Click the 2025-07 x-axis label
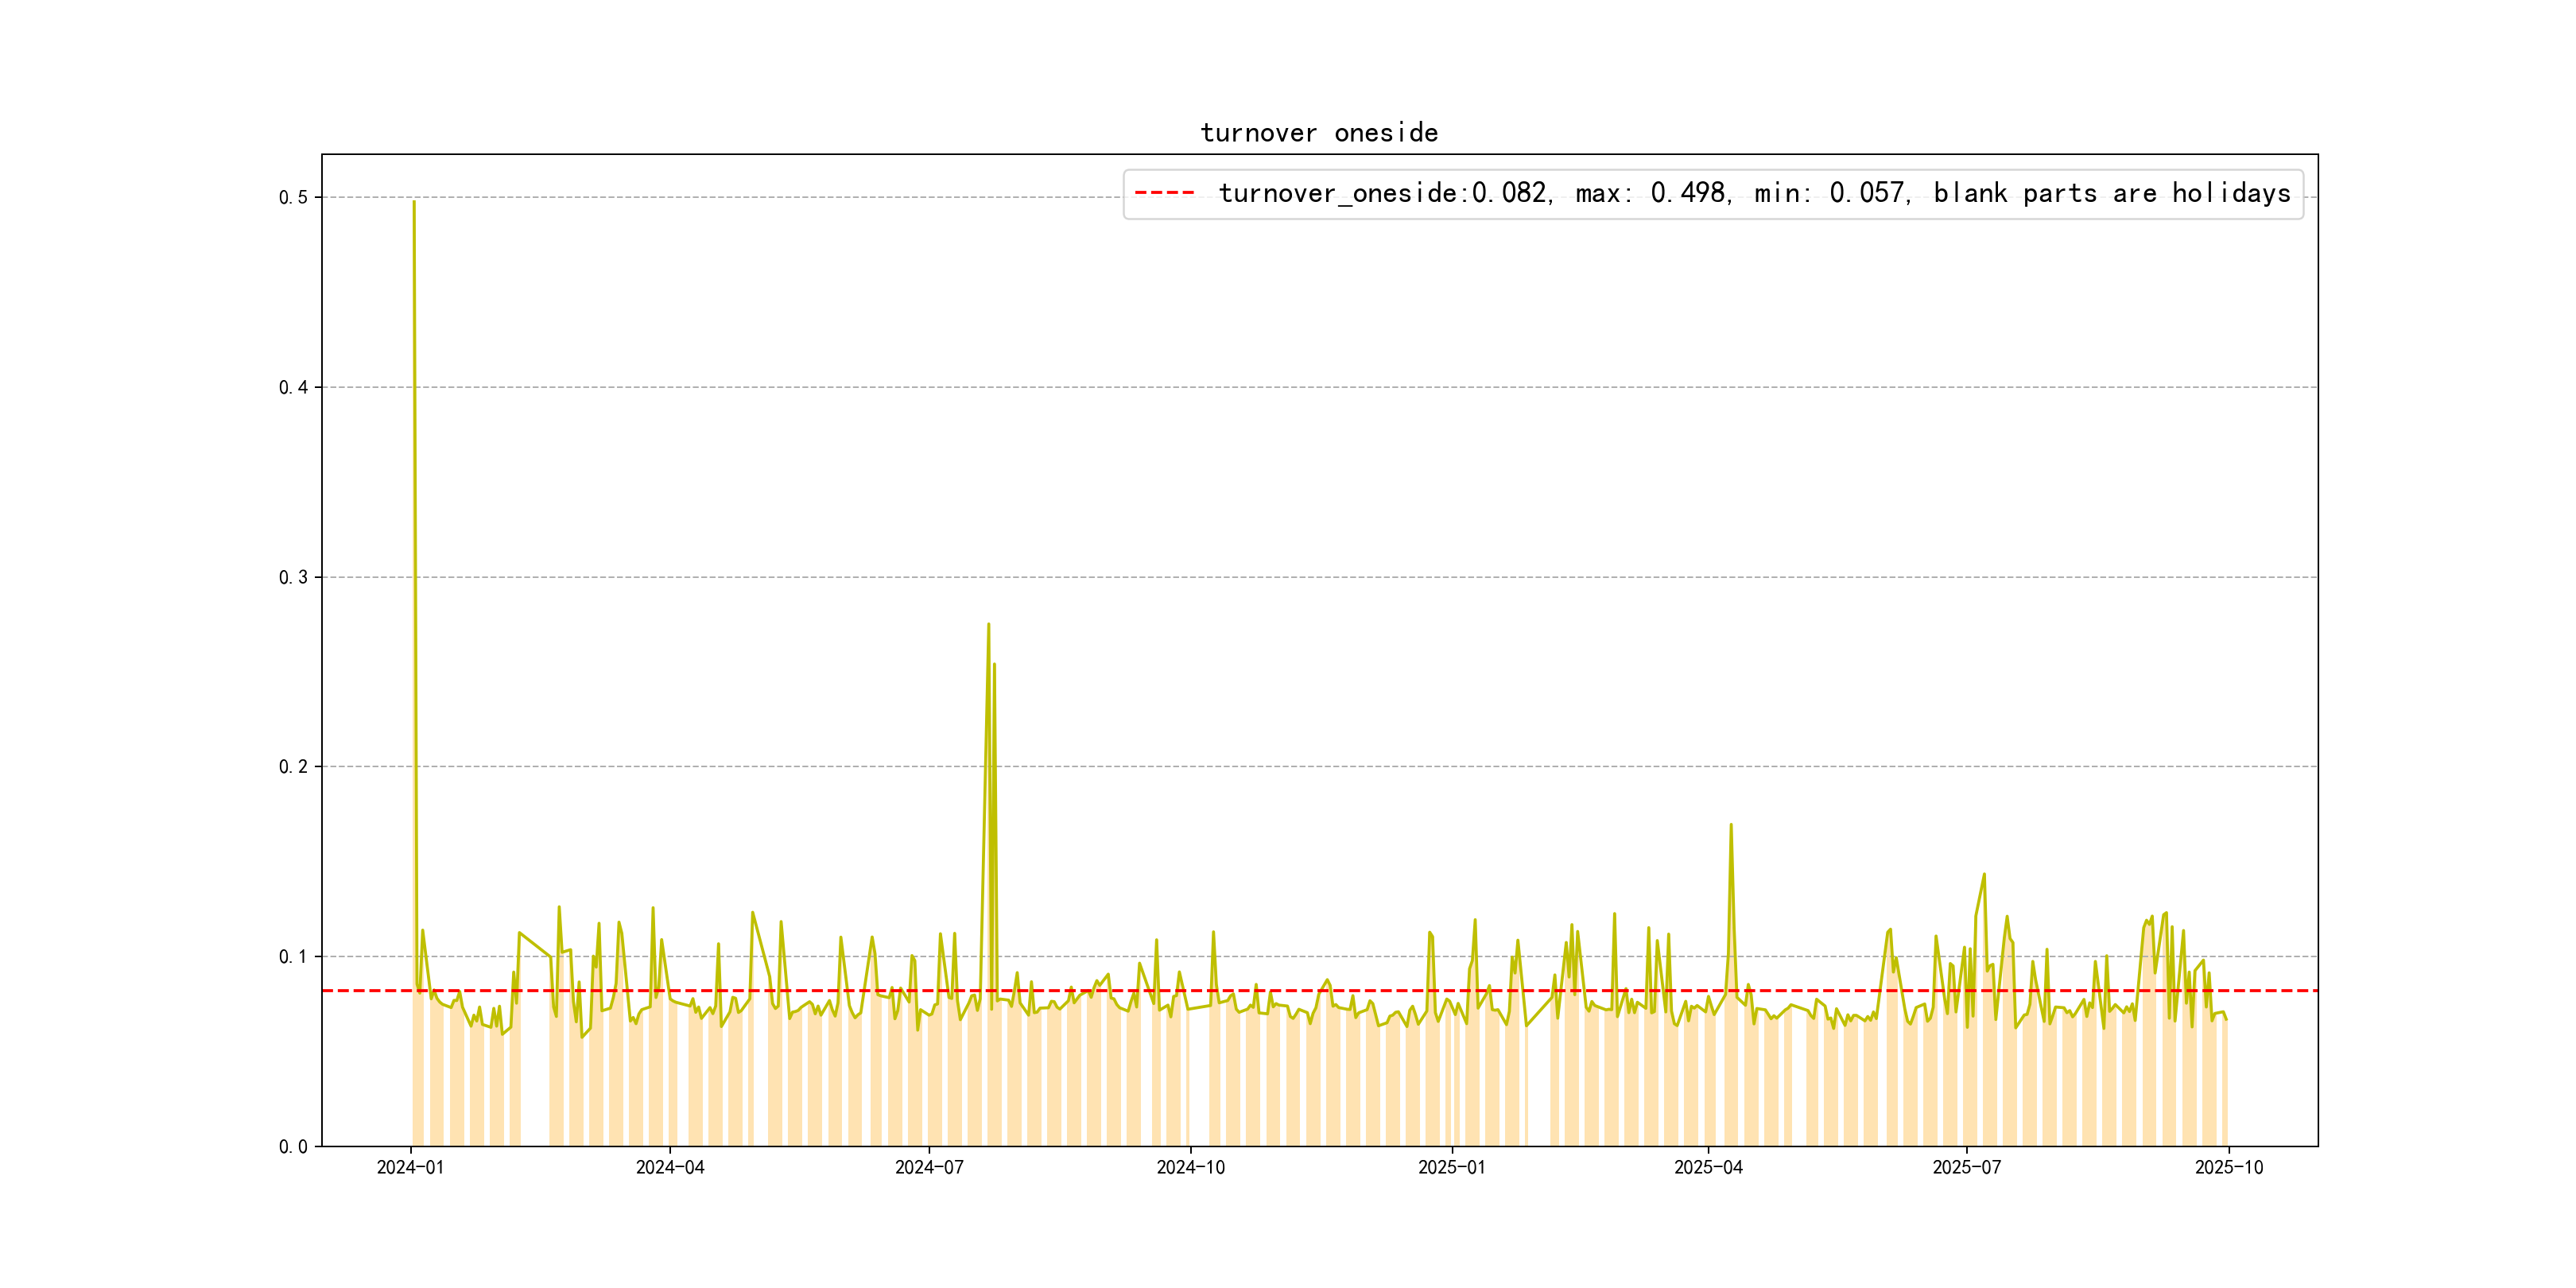 1966,1168
